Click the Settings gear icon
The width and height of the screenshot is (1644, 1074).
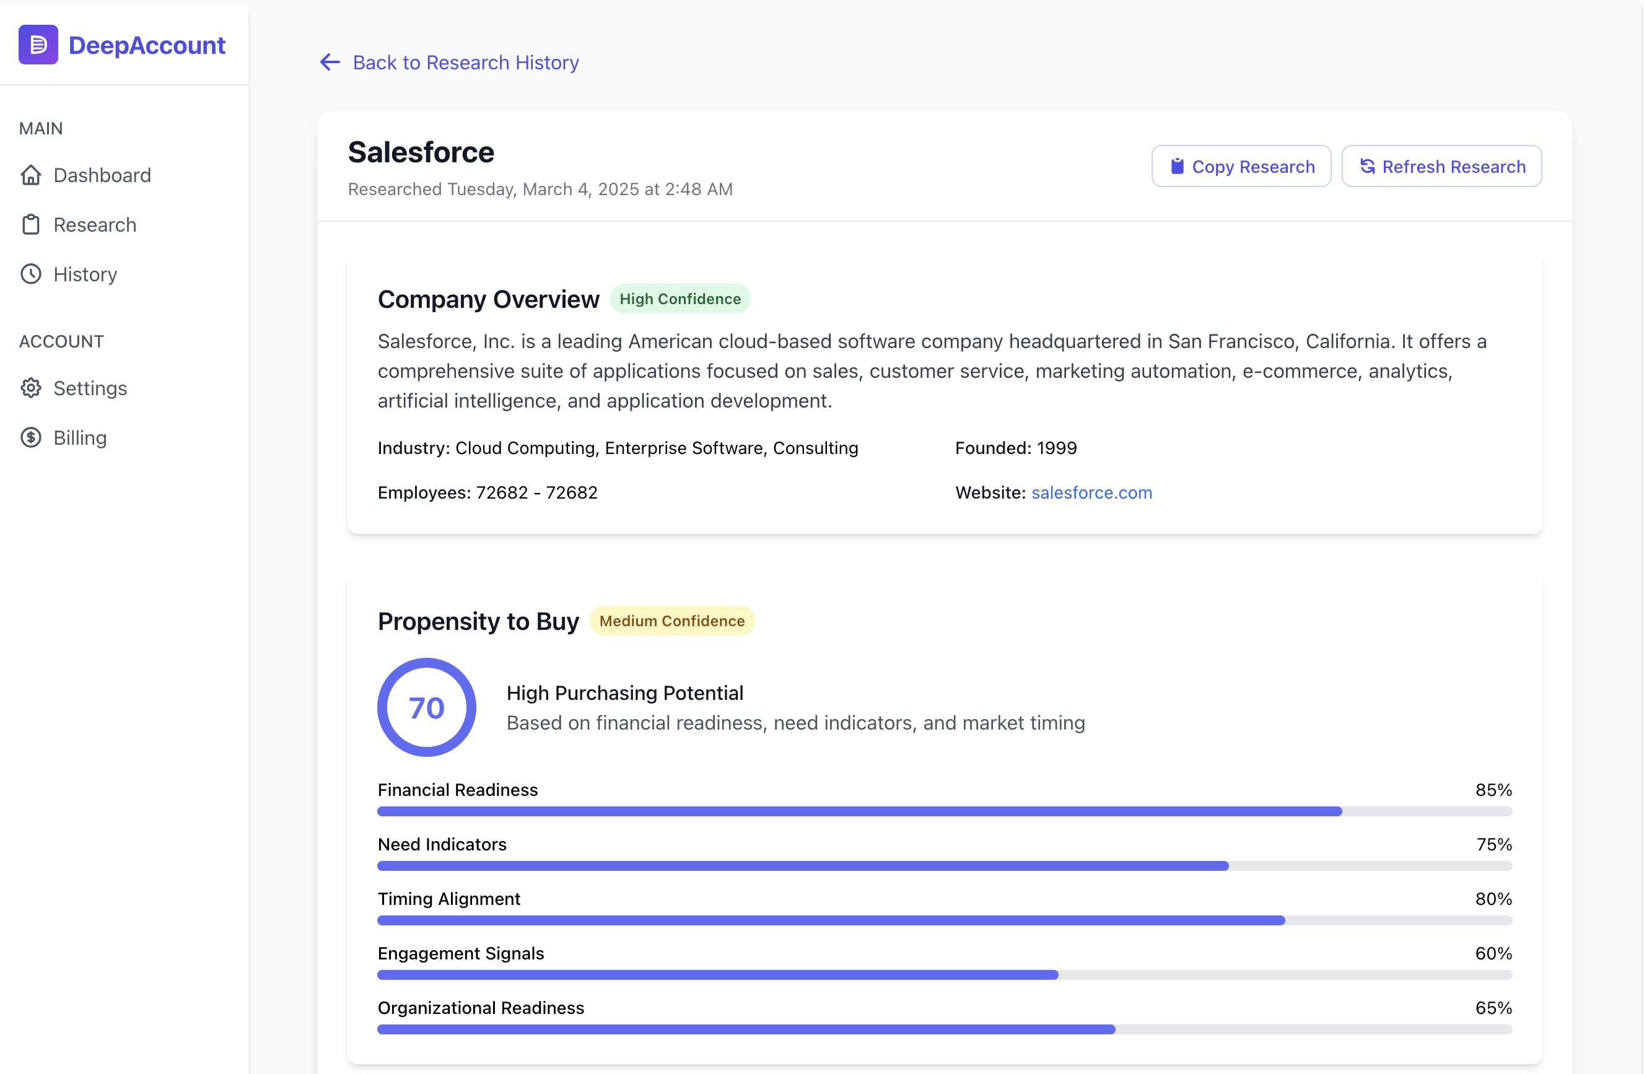pos(31,388)
